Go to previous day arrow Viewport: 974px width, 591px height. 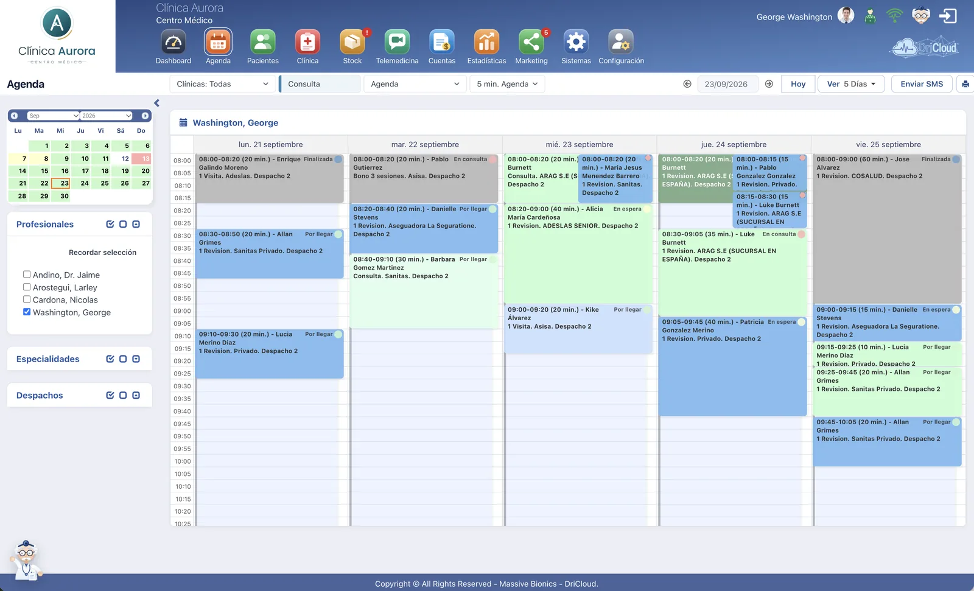(x=687, y=84)
